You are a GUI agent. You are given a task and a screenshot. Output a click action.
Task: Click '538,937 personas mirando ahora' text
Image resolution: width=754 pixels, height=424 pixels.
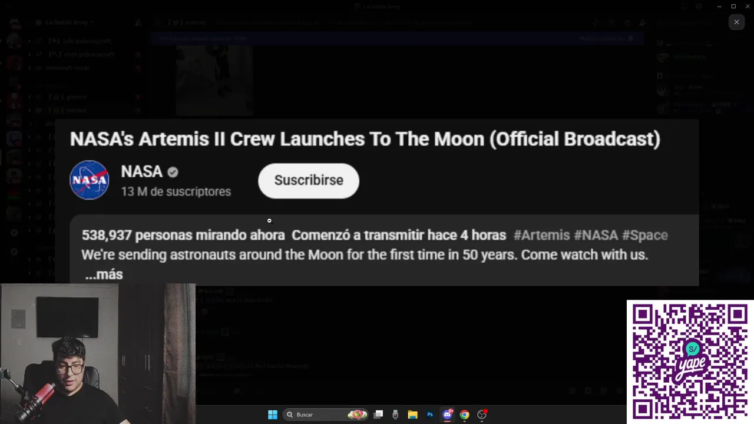pos(183,235)
